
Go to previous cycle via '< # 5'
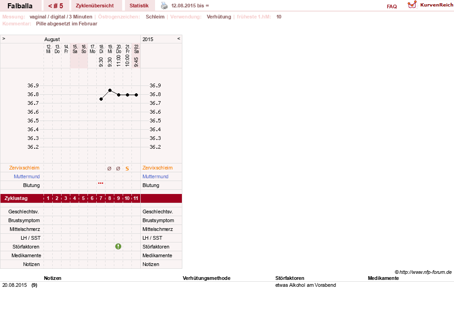56,6
